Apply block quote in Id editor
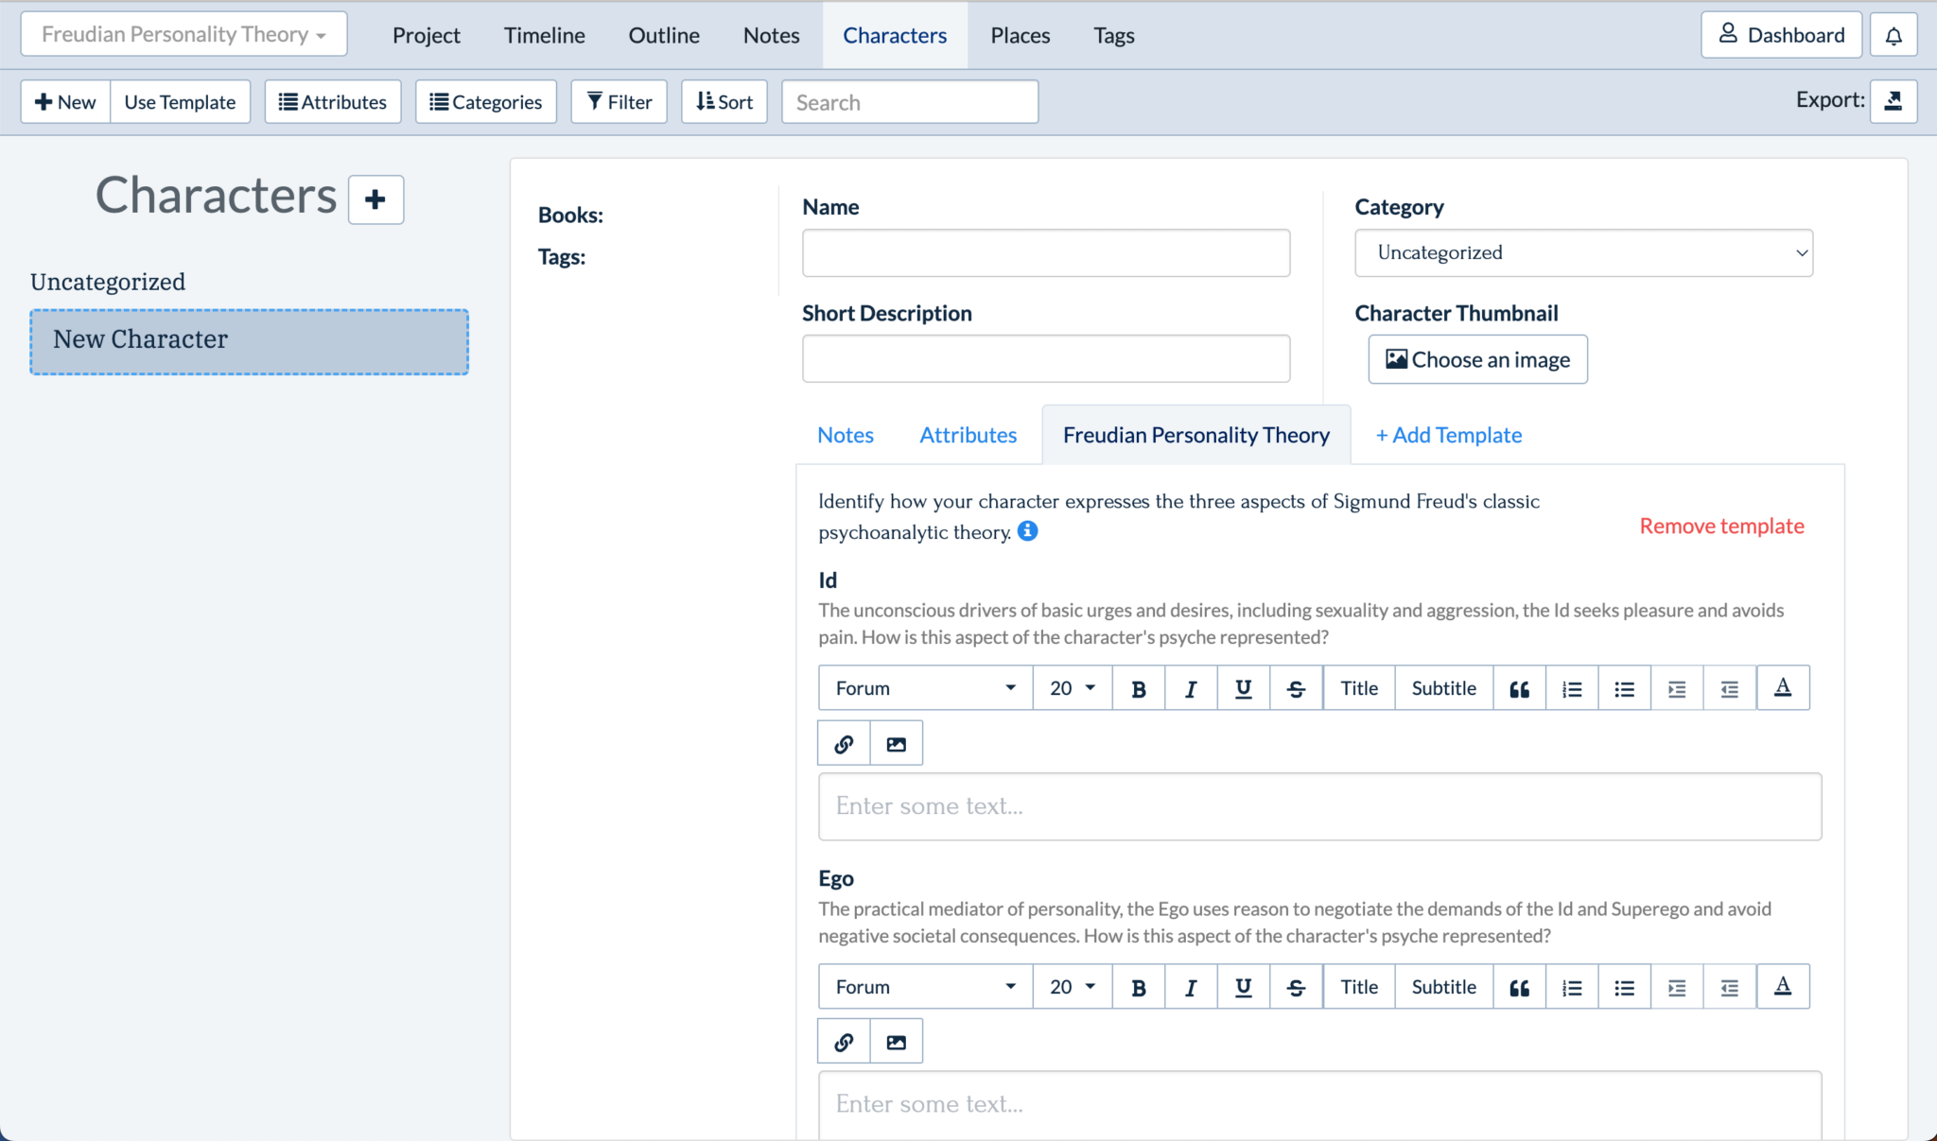The image size is (1937, 1141). 1519,688
